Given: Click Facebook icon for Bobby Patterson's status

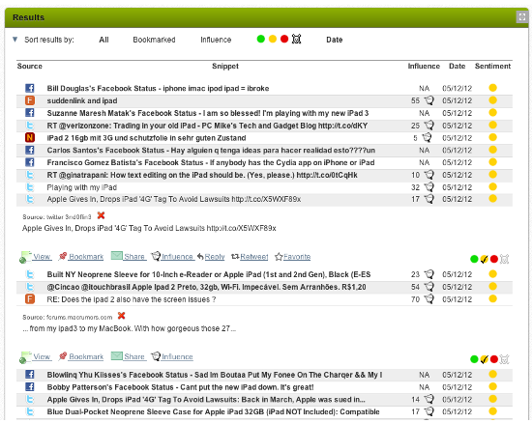Looking at the screenshot, I should click(30, 386).
